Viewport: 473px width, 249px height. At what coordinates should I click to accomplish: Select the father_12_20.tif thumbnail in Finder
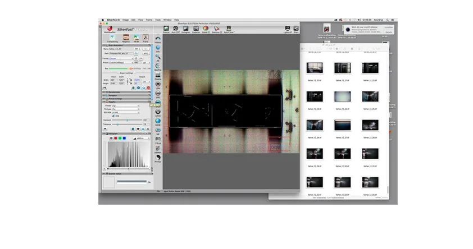(x=315, y=68)
